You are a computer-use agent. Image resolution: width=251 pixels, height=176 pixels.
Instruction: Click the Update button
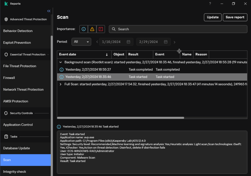(213, 17)
